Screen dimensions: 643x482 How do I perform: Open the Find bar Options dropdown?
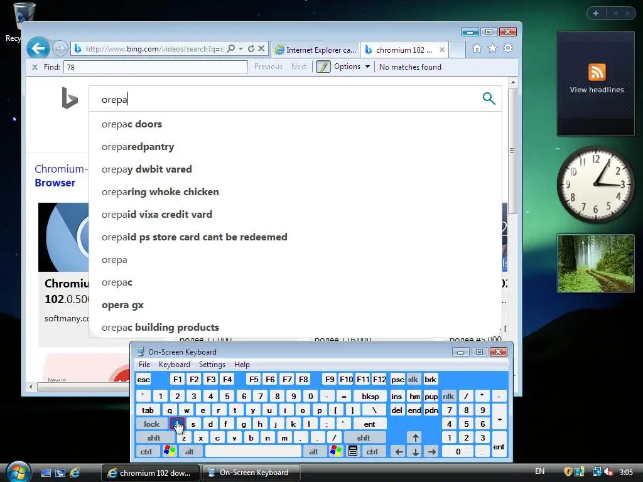pos(352,67)
